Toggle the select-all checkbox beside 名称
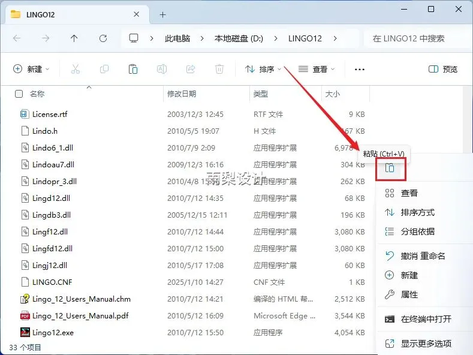Image resolution: width=473 pixels, height=355 pixels. point(19,94)
